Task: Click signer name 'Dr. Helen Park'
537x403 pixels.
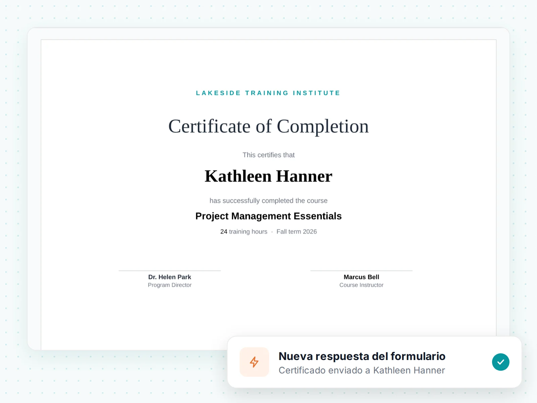Action: (x=169, y=277)
